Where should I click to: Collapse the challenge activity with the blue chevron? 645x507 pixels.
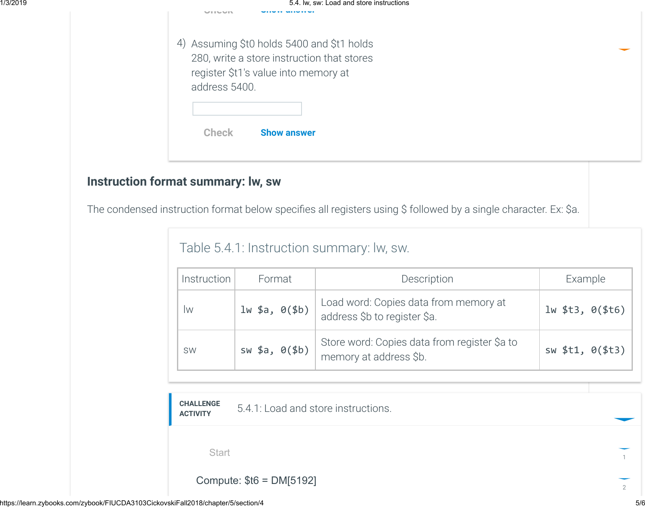(x=624, y=419)
